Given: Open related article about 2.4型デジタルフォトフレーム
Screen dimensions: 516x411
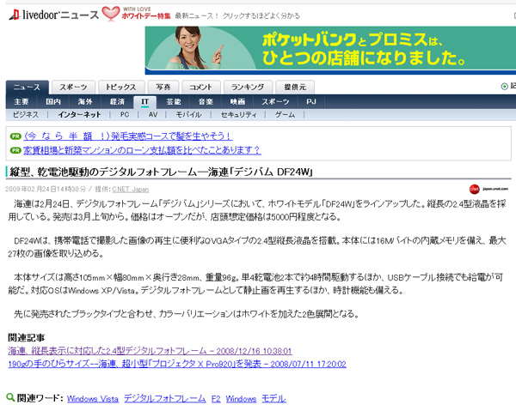Looking at the screenshot, I should tap(150, 351).
